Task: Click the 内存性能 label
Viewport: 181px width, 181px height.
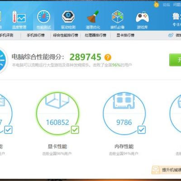Action: (x=124, y=146)
